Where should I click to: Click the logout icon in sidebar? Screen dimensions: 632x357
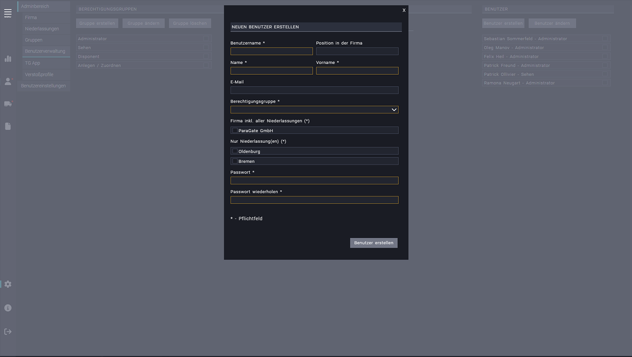[8, 331]
